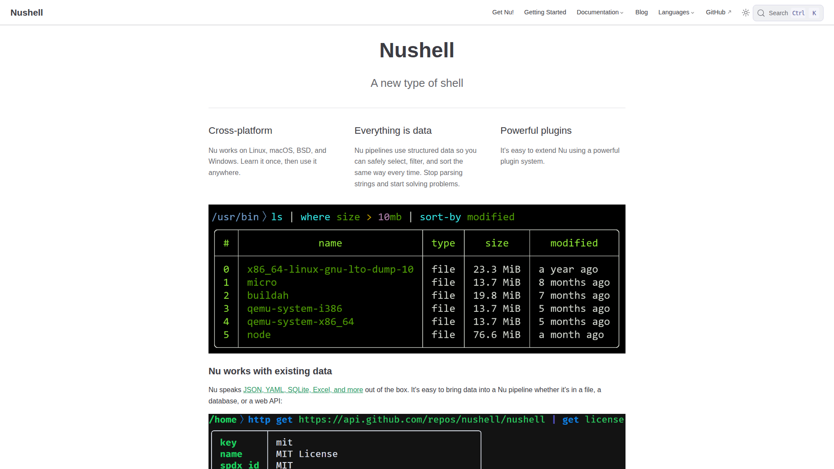Click the "Nu works with existing data" heading

[270, 371]
